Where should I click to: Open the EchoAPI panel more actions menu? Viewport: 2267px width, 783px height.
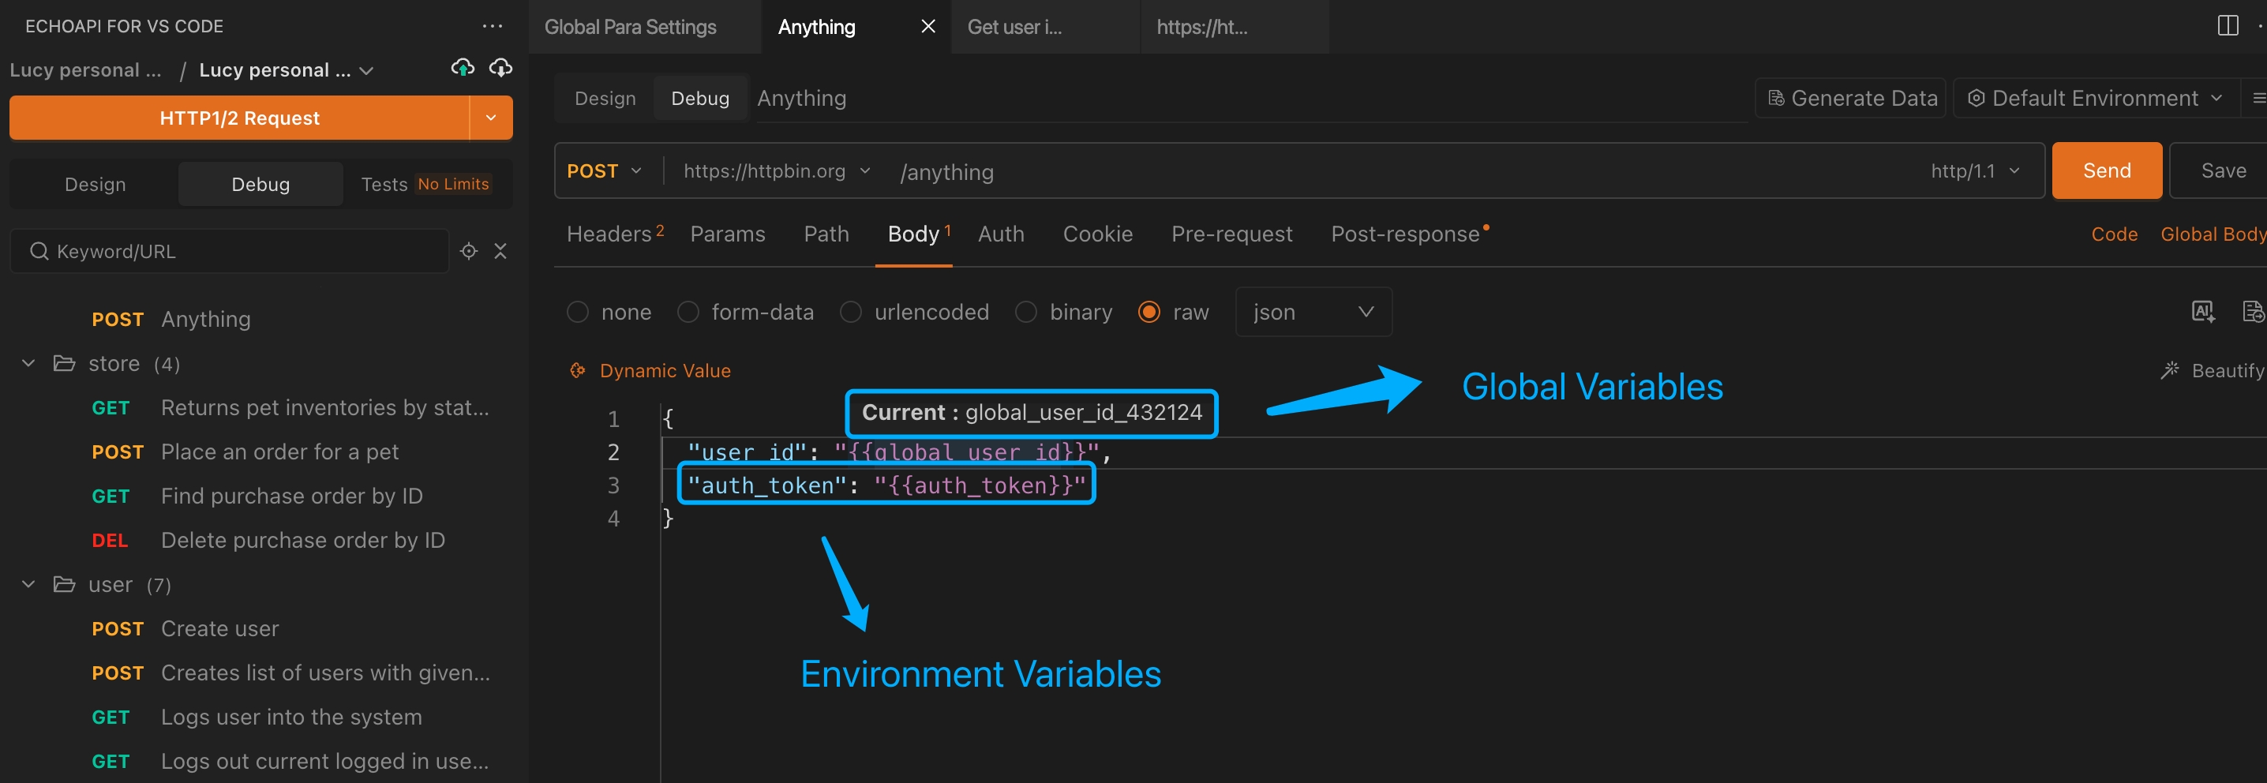coord(492,26)
